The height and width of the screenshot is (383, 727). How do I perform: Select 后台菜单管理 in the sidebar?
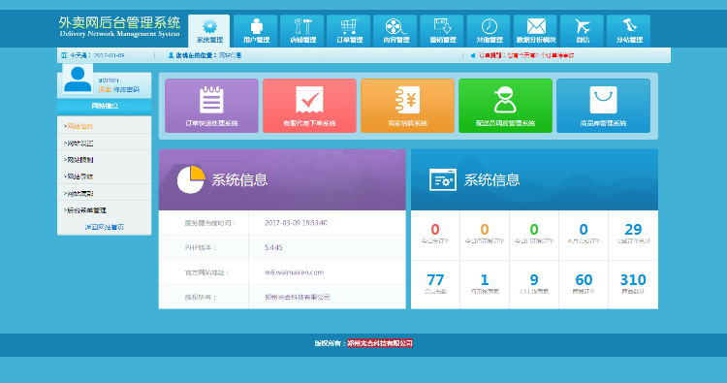coord(86,210)
